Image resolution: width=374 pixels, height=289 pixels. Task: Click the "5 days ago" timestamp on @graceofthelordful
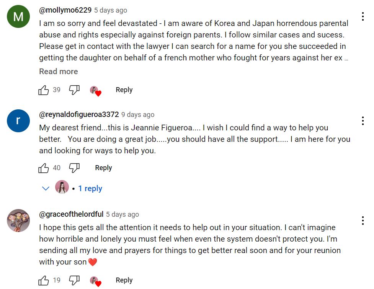(122, 214)
